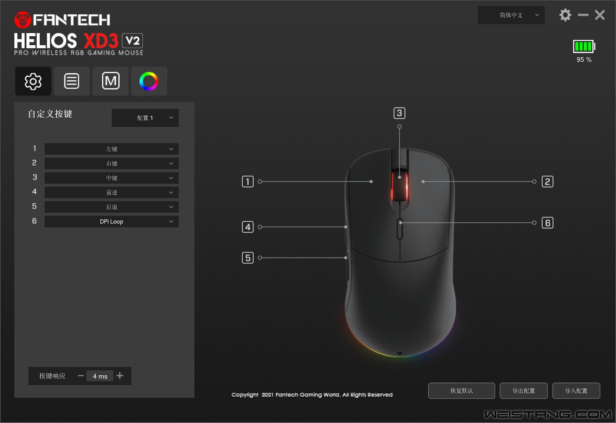This screenshot has height=423, width=616.
Task: Open the macro editor M tab
Action: [x=110, y=81]
